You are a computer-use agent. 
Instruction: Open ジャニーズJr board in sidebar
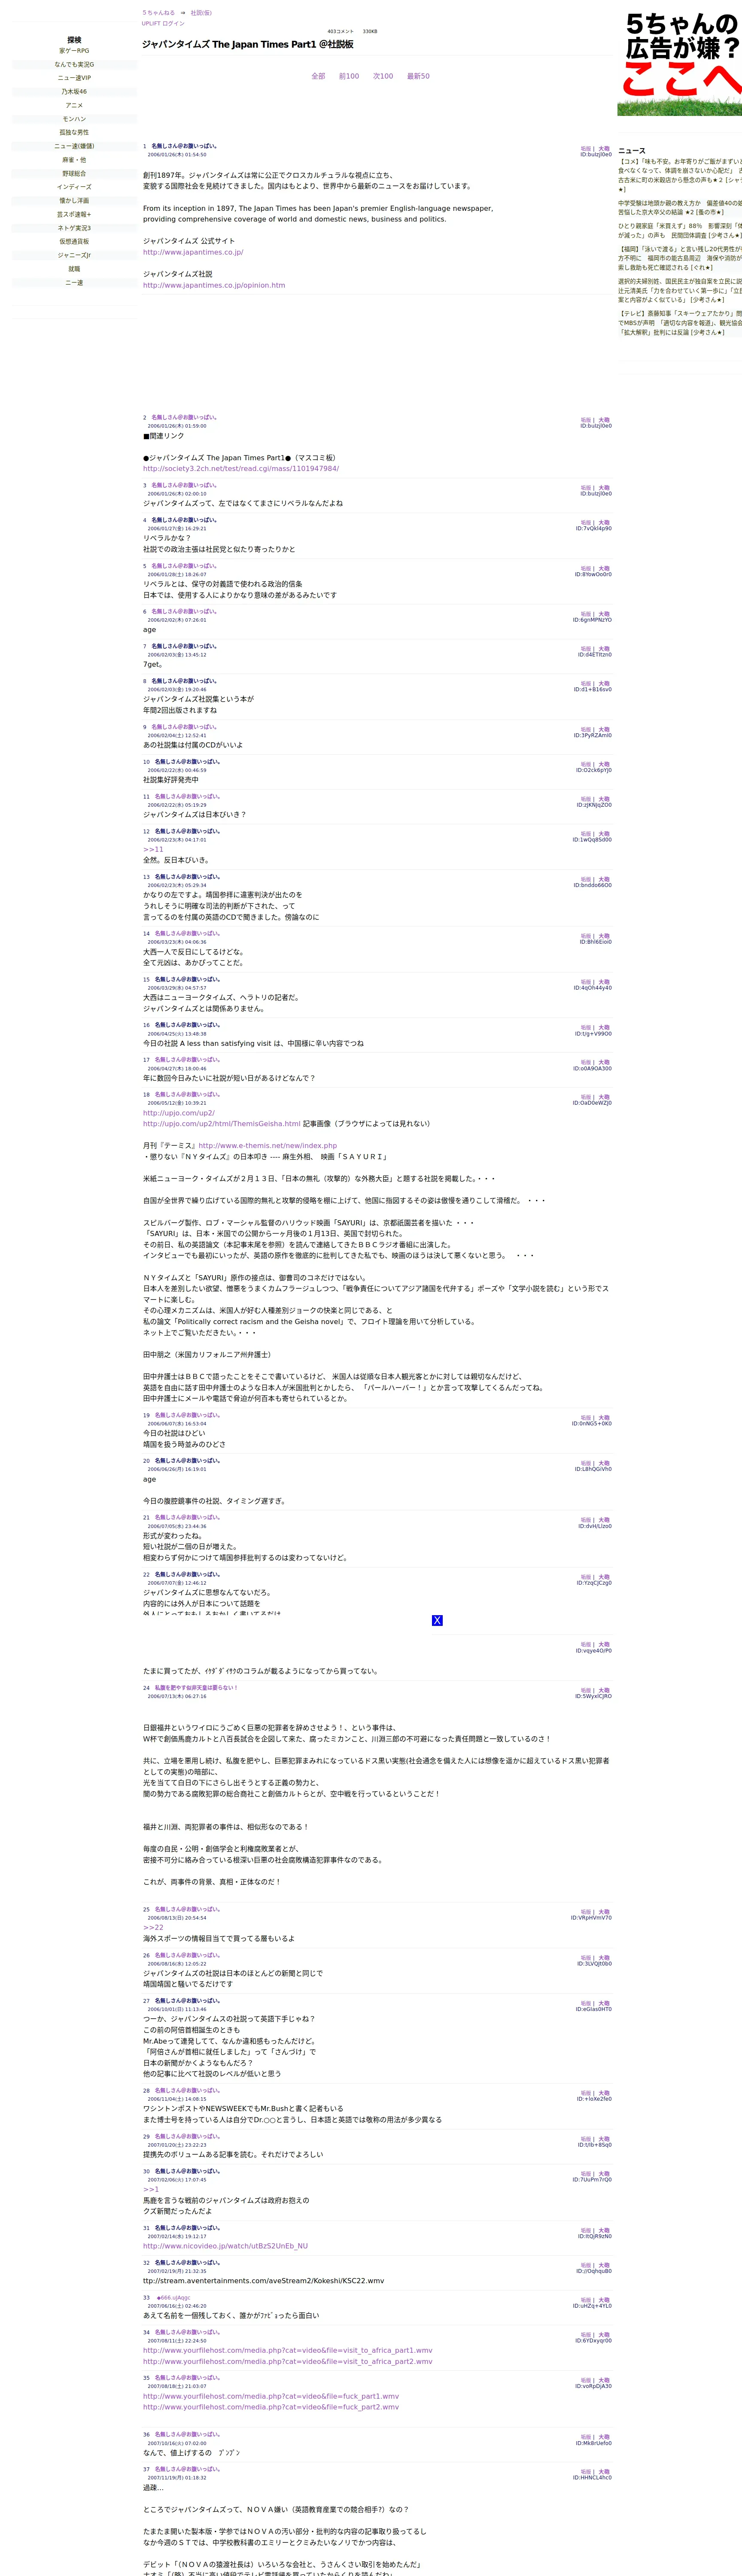click(74, 255)
